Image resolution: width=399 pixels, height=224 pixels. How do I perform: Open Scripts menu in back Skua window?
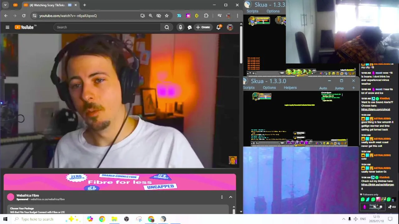click(252, 11)
